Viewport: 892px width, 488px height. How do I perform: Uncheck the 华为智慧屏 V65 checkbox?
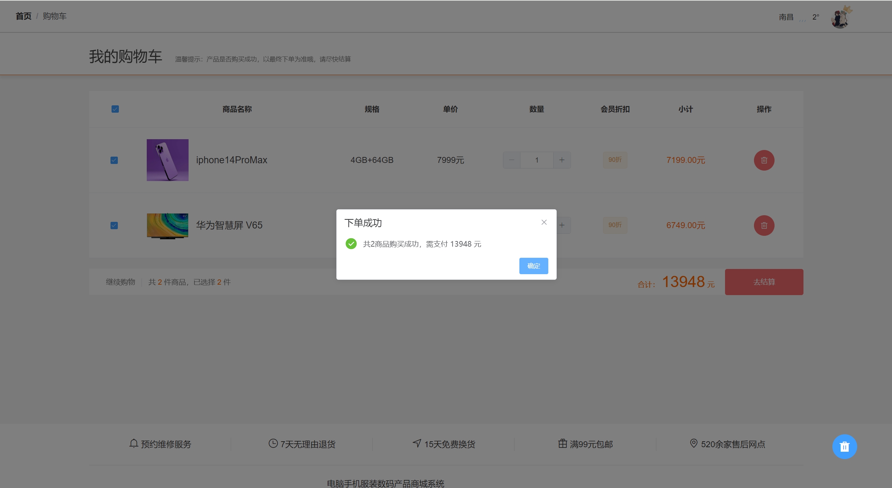pyautogui.click(x=114, y=225)
